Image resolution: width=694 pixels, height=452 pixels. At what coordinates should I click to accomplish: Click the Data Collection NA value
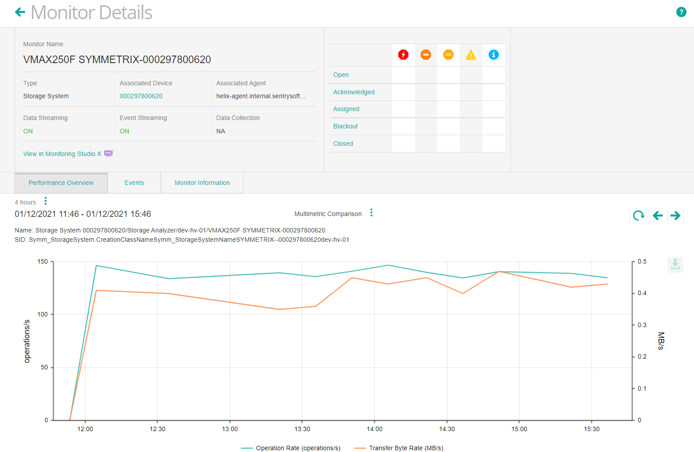click(221, 131)
